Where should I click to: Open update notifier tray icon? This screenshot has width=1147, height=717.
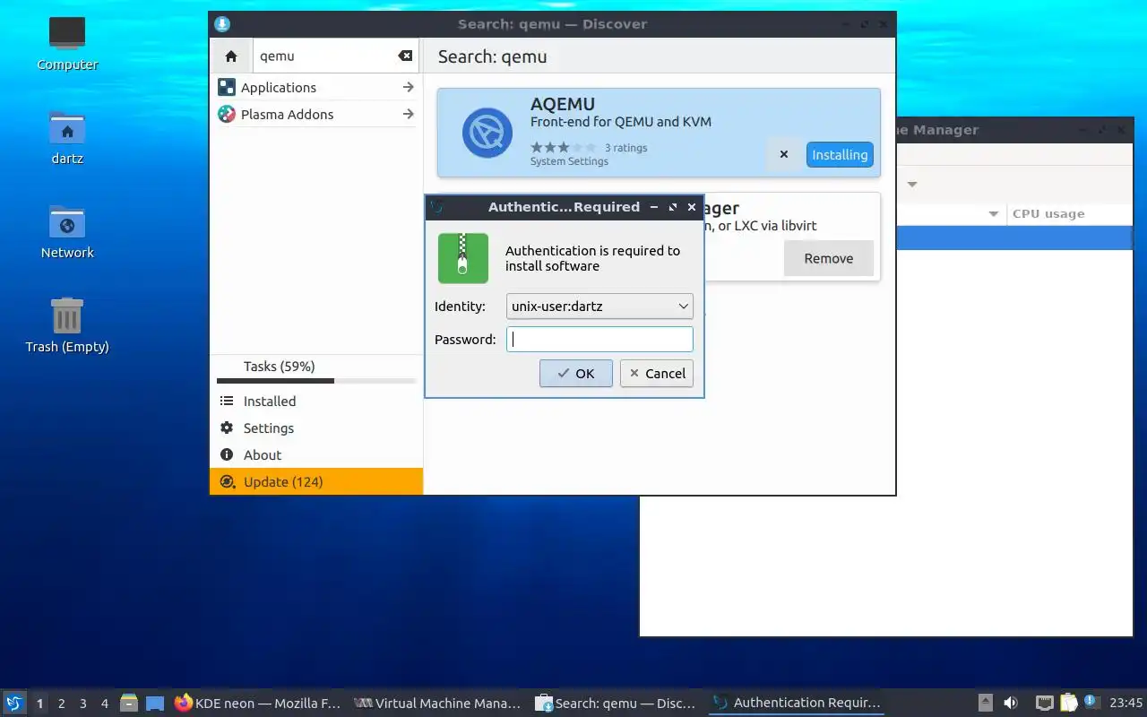coord(1091,703)
